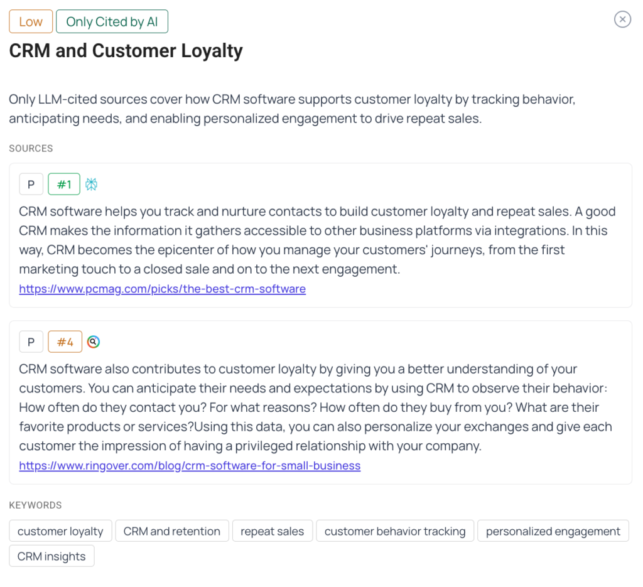Click the repeat sales keyword chip
643x587 pixels.
(x=272, y=531)
